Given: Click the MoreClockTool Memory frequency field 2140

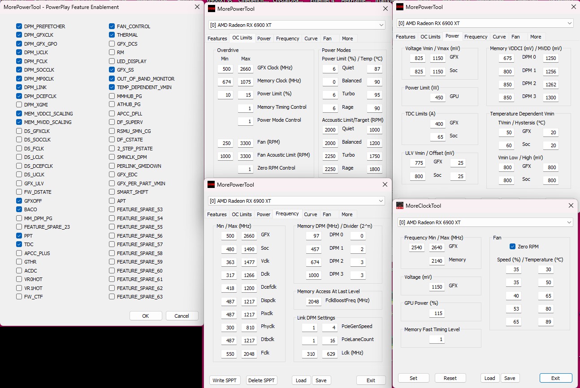Looking at the screenshot, I should [x=437, y=261].
